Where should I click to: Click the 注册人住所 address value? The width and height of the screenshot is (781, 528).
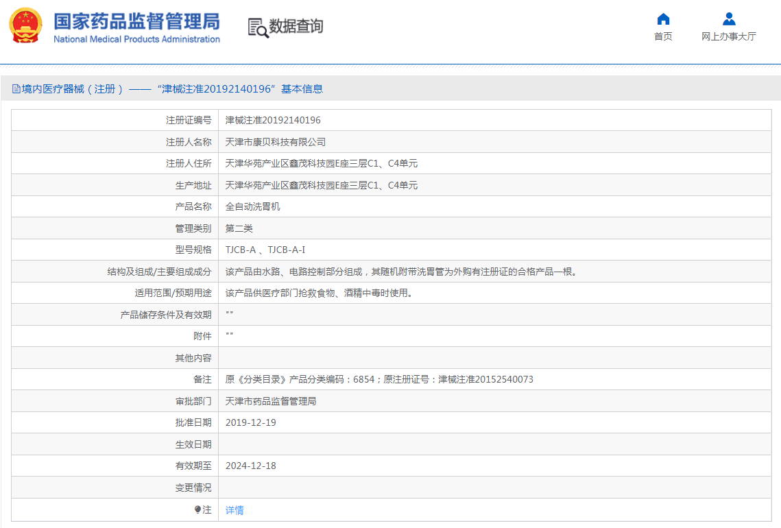pos(322,163)
